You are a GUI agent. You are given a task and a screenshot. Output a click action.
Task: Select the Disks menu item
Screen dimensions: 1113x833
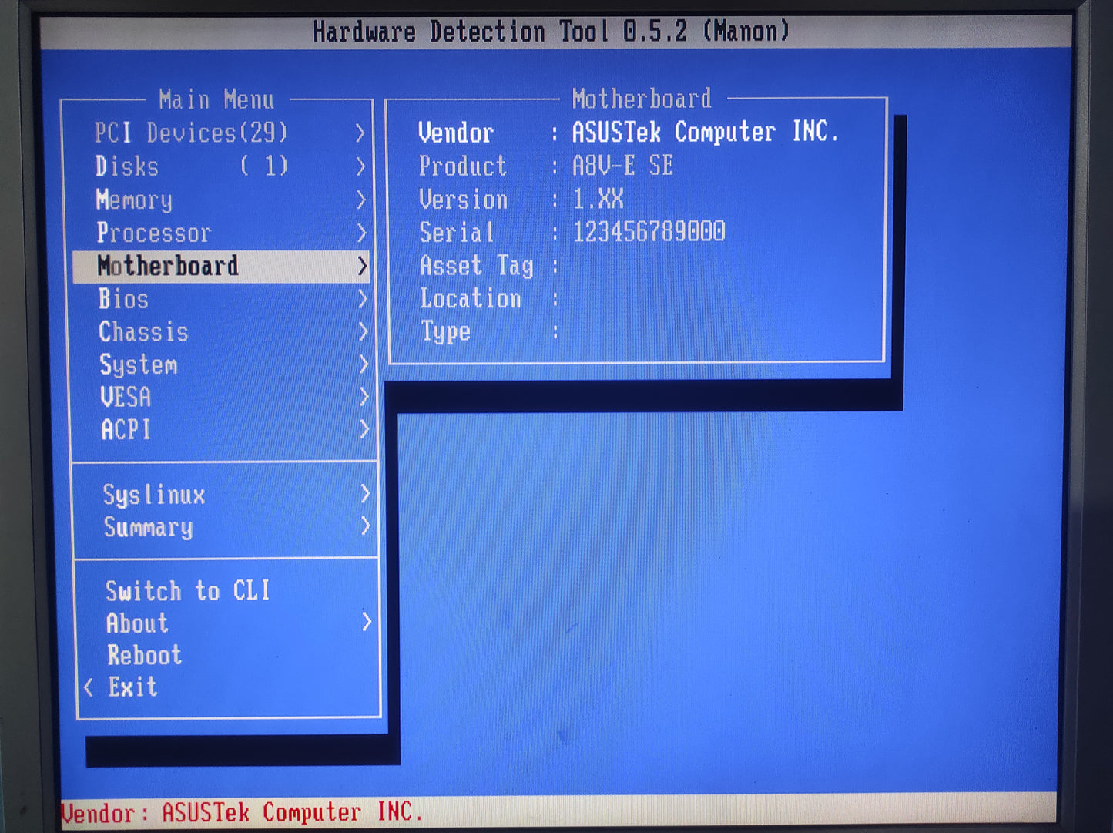[x=127, y=166]
